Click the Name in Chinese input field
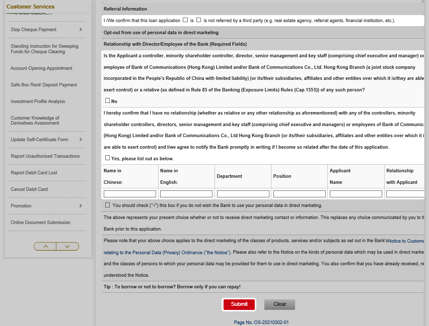The width and height of the screenshot is (429, 326). 130,194
